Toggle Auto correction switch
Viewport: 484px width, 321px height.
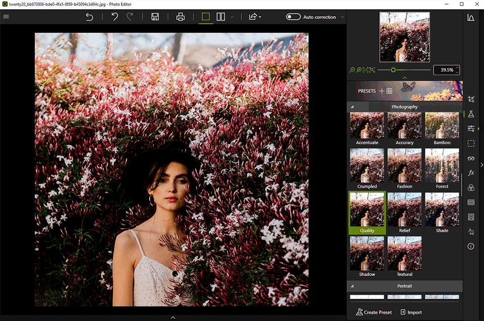(293, 17)
